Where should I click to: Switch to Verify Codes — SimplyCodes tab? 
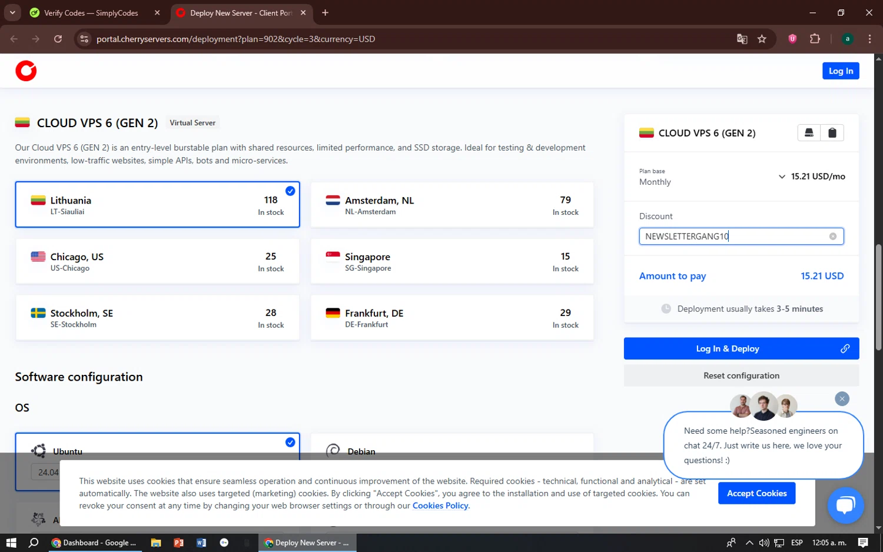(92, 12)
